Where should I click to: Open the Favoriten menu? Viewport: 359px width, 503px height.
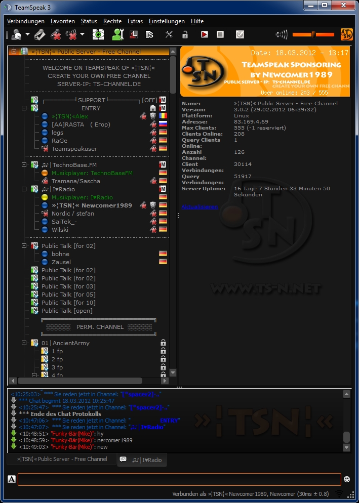(63, 21)
